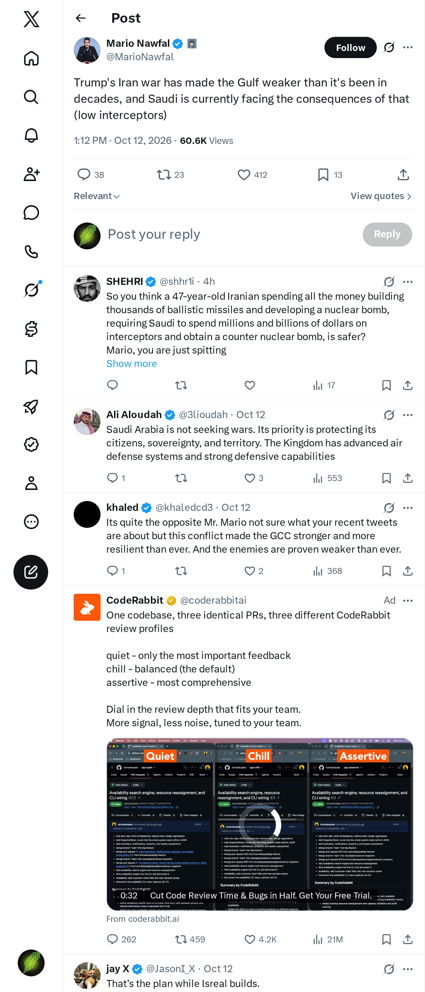This screenshot has height=992, width=425.
Task: Open Grok from the sidebar
Action: [31, 290]
